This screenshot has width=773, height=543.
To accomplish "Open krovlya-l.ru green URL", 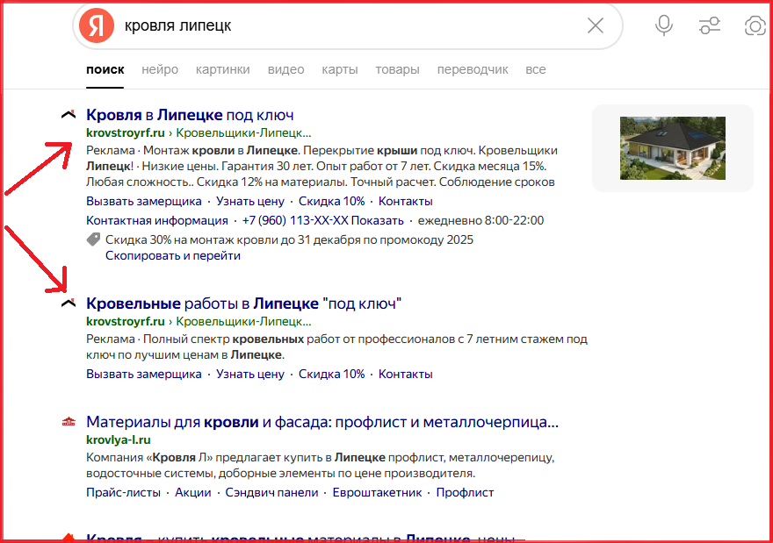I will coord(119,440).
